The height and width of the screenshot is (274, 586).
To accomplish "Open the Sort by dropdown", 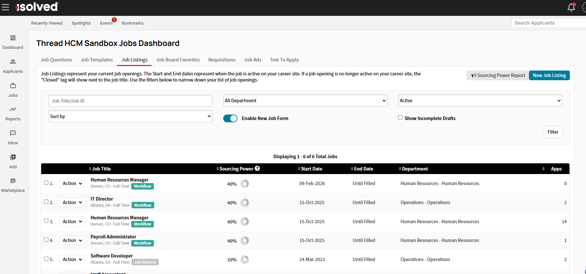I will pyautogui.click(x=130, y=116).
